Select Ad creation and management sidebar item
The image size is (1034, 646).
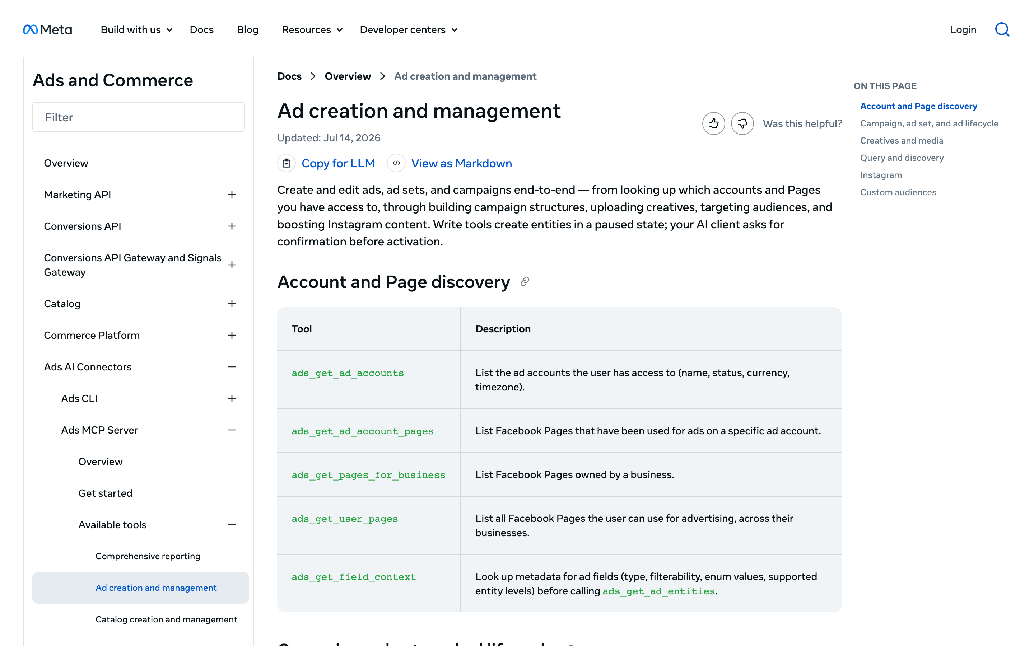tap(141, 588)
